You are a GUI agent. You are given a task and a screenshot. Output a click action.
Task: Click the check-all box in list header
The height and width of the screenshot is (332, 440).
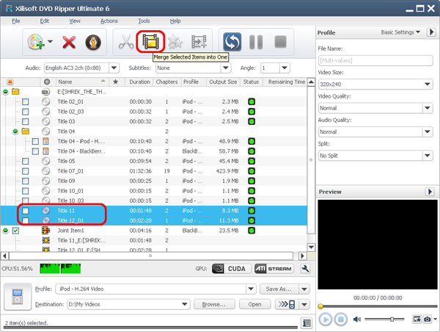(x=10, y=82)
